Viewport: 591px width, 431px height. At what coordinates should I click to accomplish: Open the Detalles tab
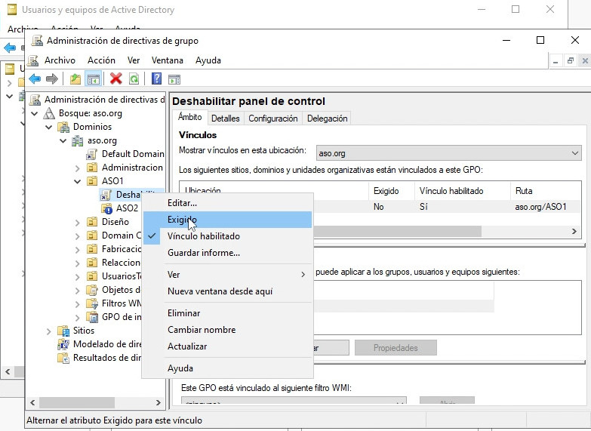click(x=225, y=119)
